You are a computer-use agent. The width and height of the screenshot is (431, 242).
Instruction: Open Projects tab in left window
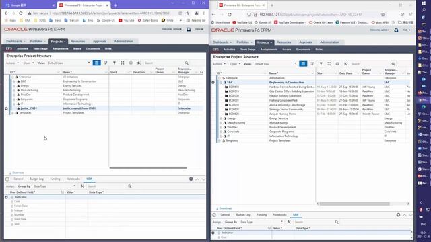(58, 42)
